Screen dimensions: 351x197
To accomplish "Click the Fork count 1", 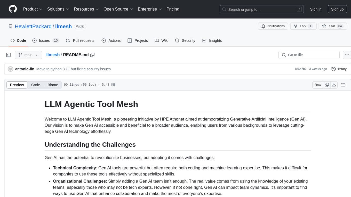I will pos(310,26).
